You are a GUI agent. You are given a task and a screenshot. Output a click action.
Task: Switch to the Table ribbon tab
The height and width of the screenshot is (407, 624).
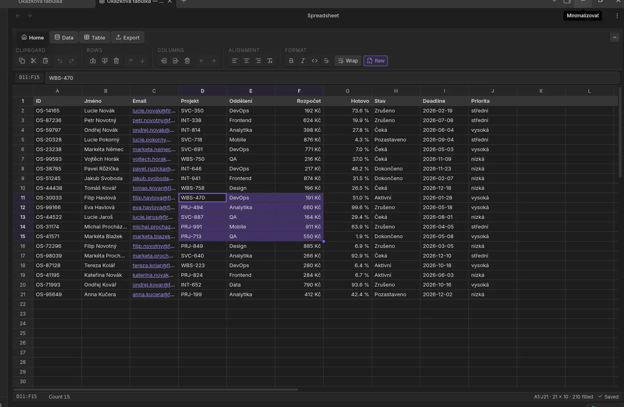click(94, 37)
